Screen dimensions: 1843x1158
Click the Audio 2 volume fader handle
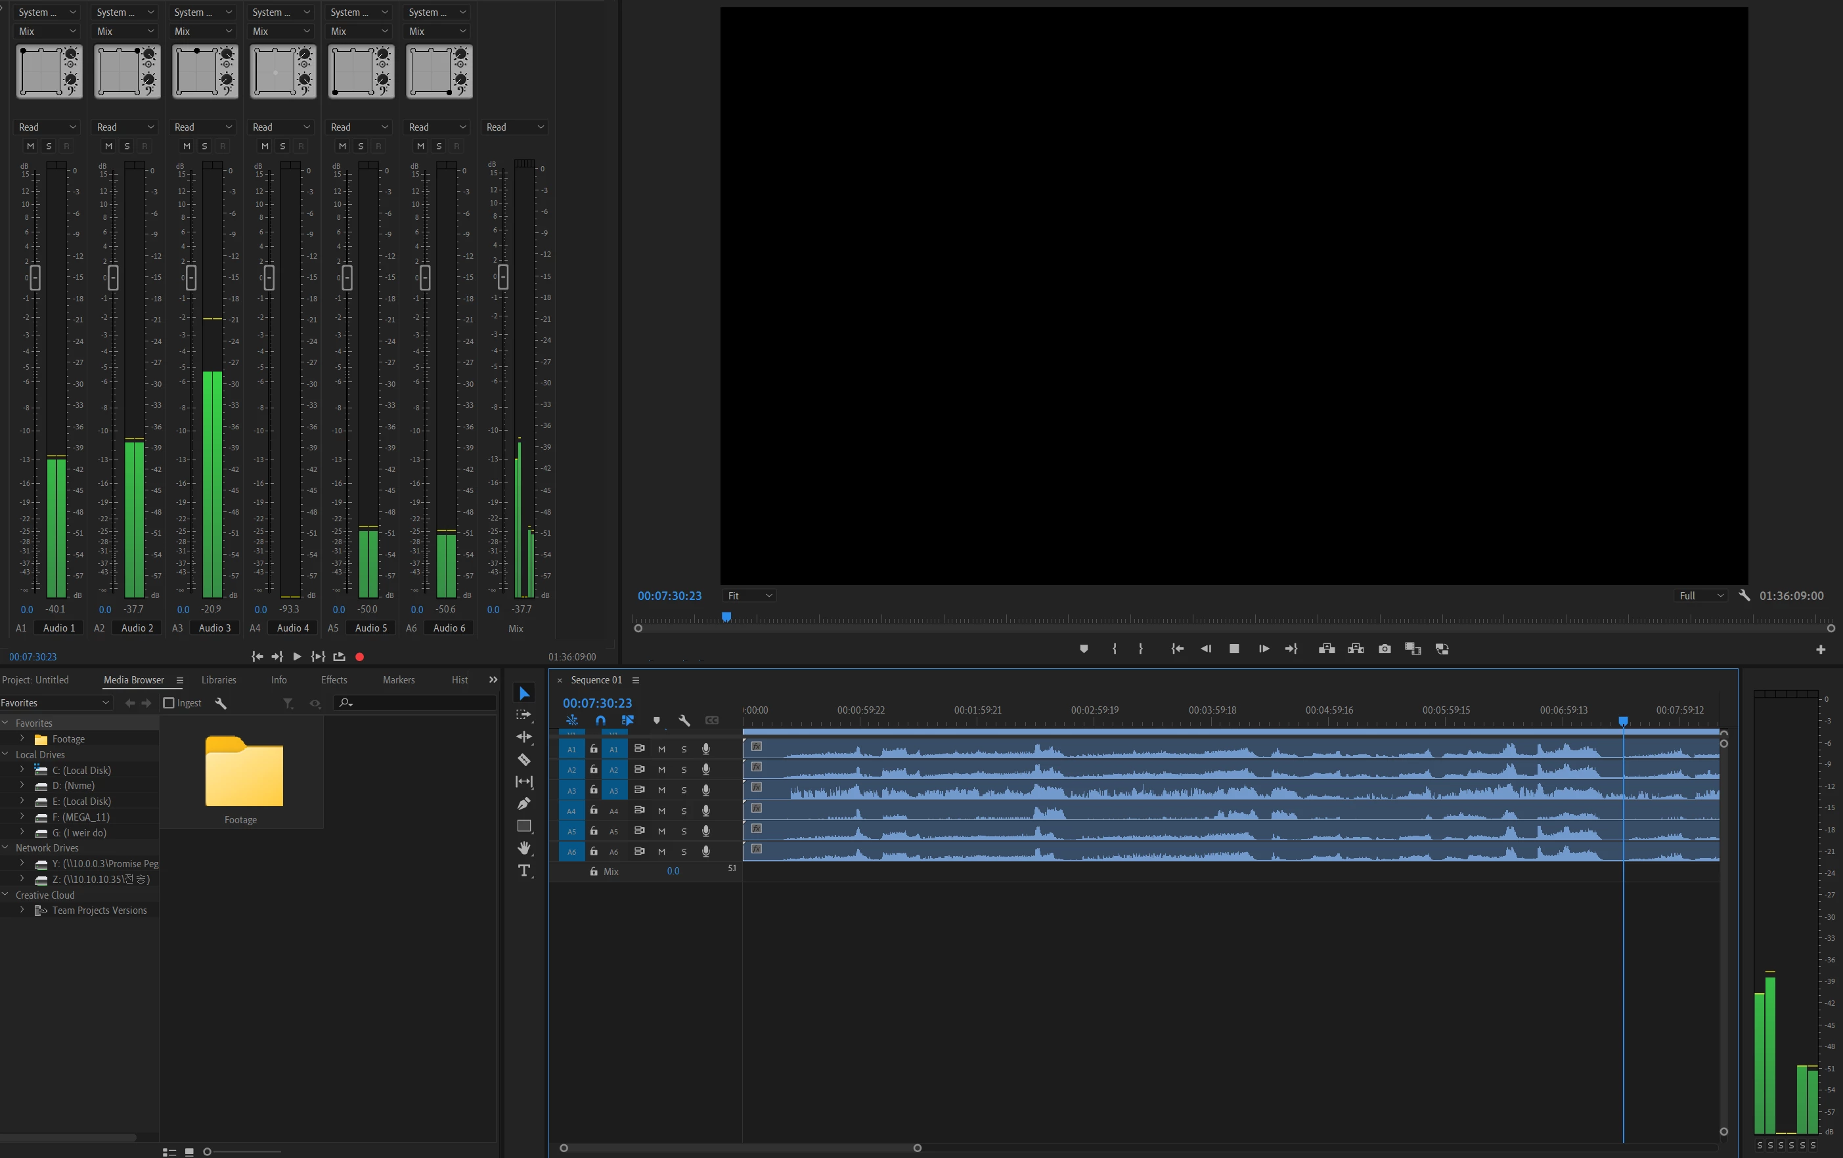point(113,277)
